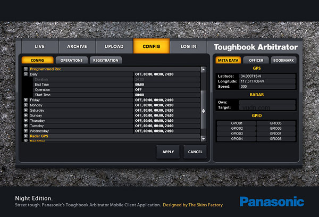Expand the Wednesday schedule row
This screenshot has width=319, height=217.
26,131
